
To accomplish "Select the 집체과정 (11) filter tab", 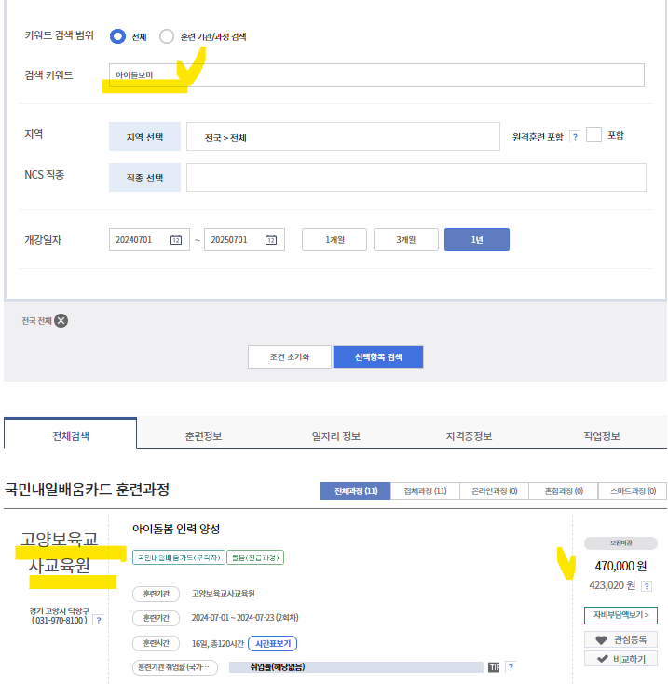I will point(425,490).
